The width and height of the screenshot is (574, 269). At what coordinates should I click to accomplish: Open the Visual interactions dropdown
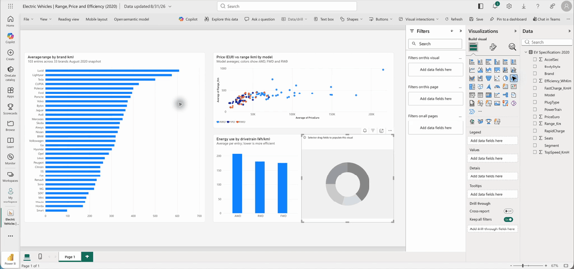pos(419,19)
